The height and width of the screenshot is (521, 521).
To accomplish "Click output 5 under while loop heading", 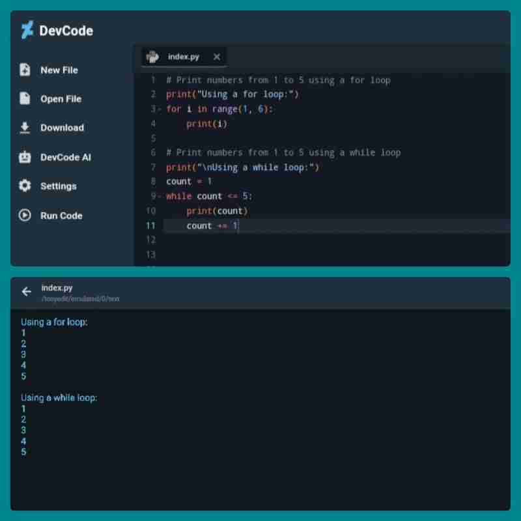I will coord(23,452).
